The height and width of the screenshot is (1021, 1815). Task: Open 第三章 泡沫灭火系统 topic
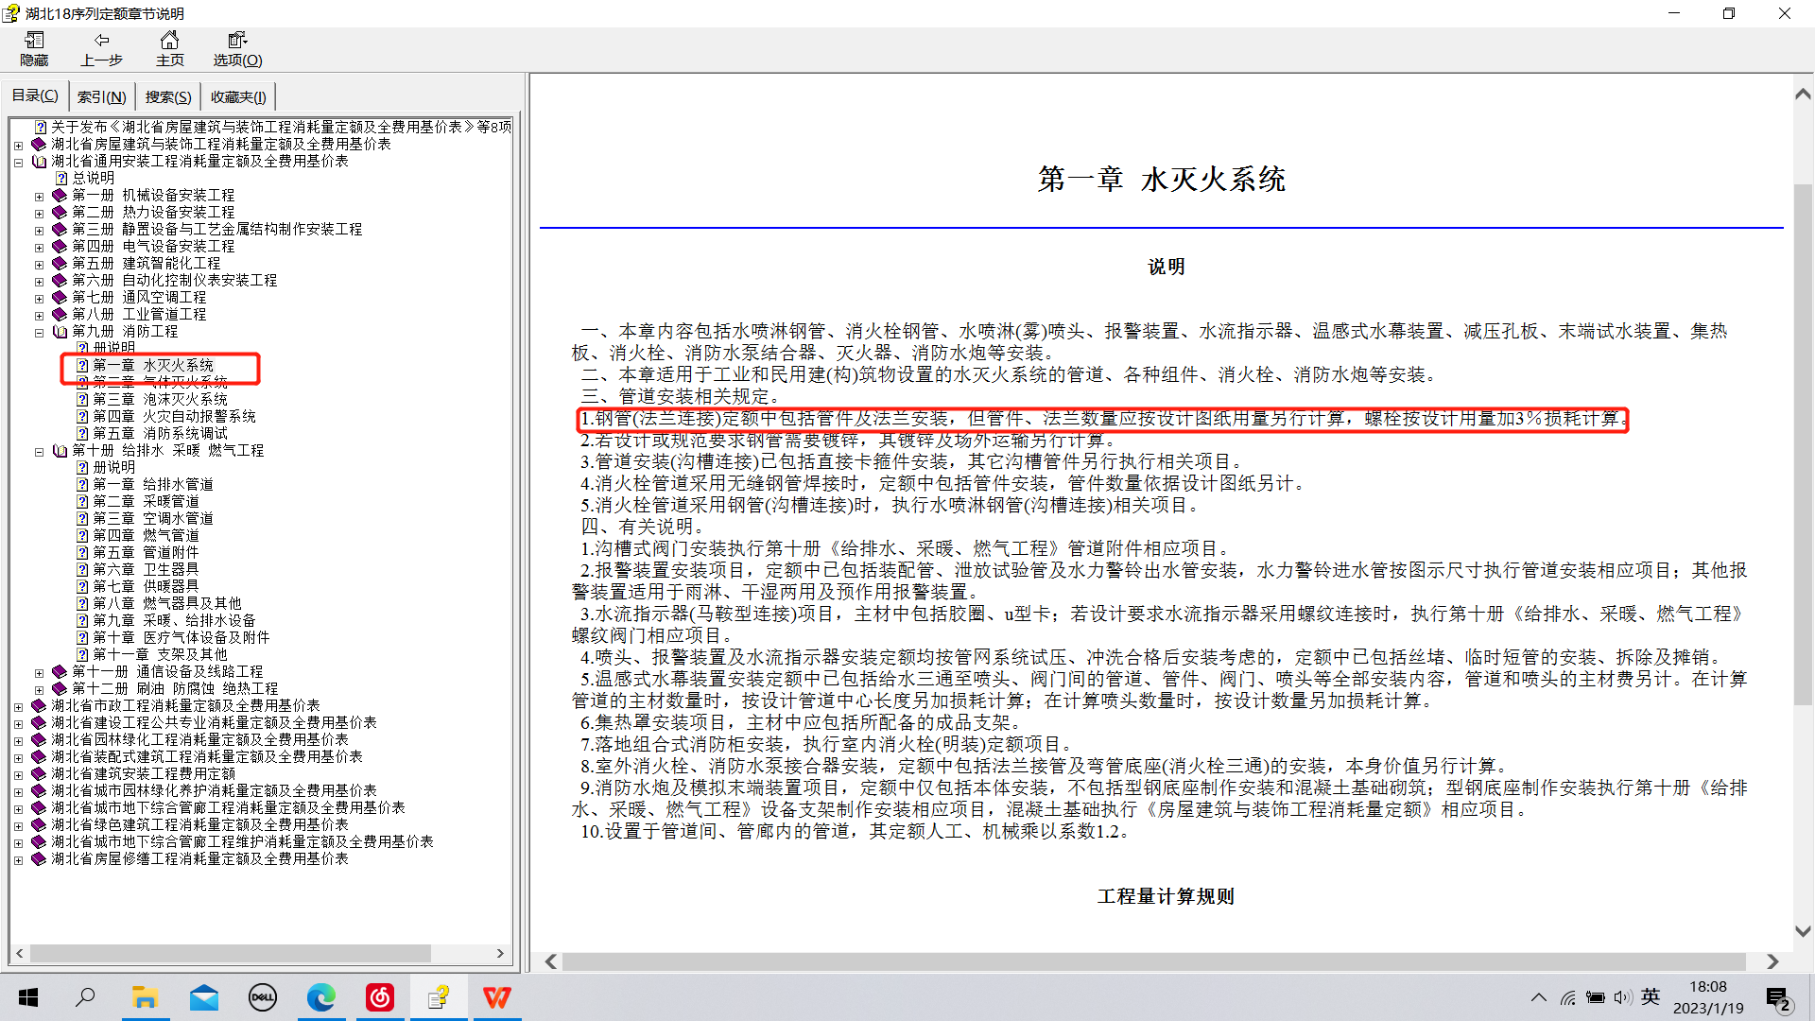click(160, 399)
